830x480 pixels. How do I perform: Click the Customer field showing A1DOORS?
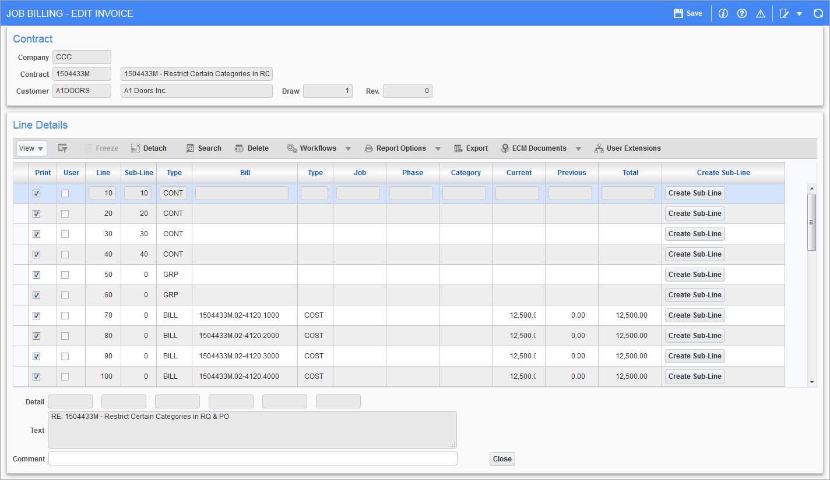82,91
